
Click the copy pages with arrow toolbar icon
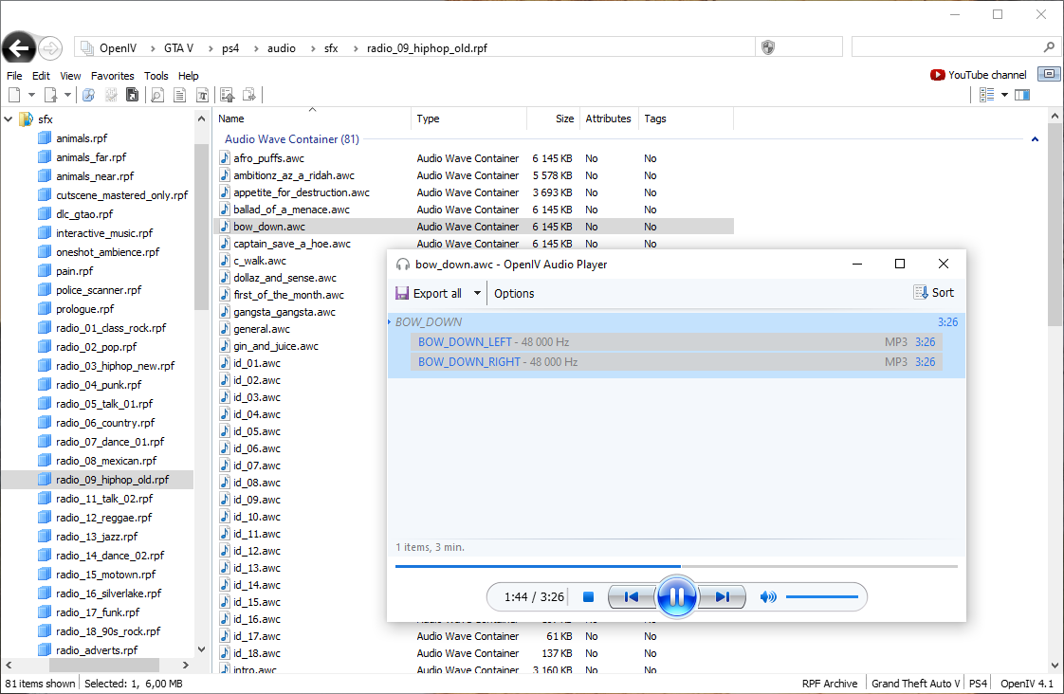point(249,95)
